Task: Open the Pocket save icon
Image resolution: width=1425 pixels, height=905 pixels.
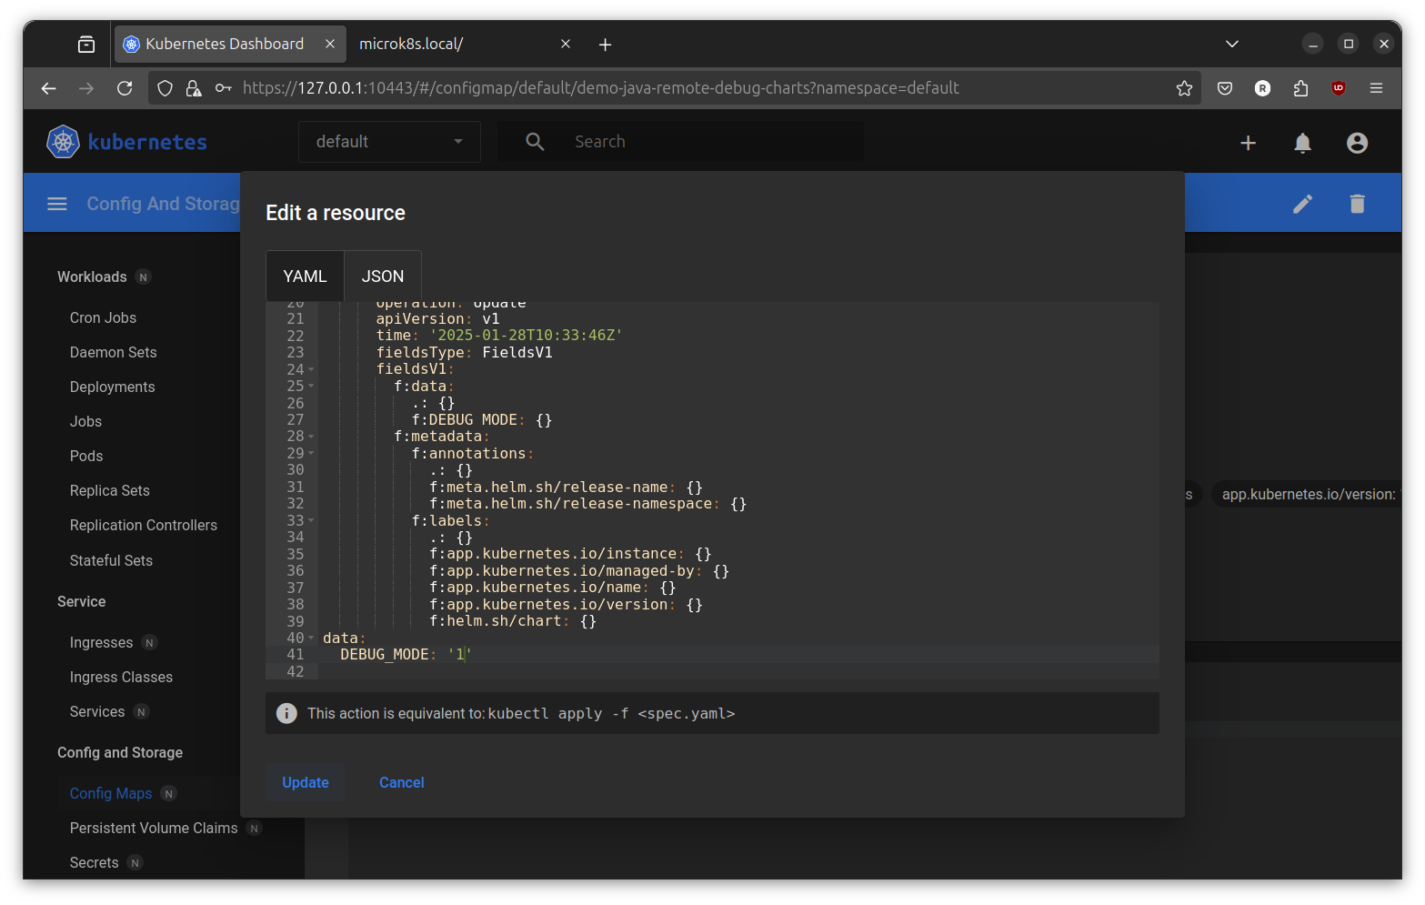Action: (x=1225, y=88)
